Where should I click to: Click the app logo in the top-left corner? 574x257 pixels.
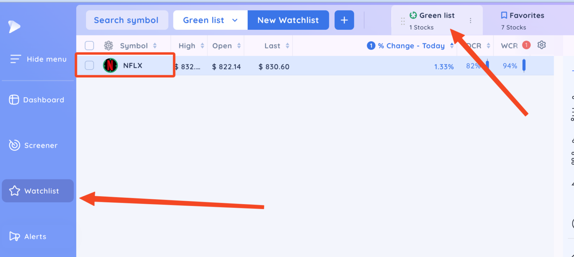point(14,26)
